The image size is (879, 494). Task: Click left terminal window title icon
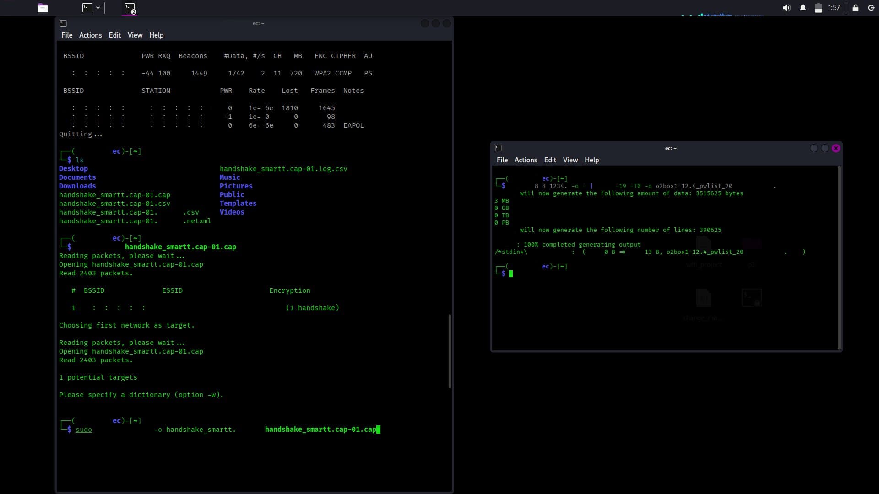tap(63, 23)
